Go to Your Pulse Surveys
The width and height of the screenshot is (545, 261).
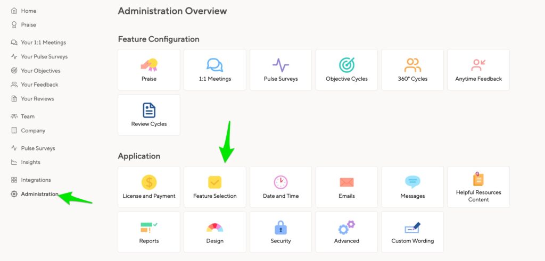pyautogui.click(x=44, y=56)
